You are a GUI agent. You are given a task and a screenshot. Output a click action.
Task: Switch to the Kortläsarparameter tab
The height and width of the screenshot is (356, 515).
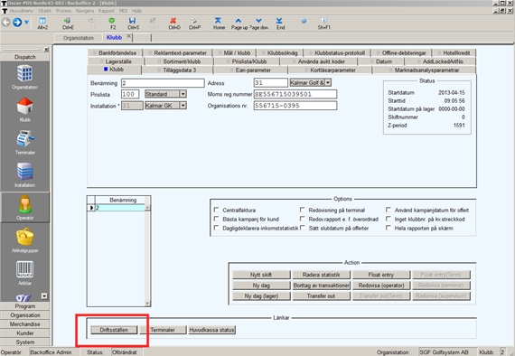330,70
